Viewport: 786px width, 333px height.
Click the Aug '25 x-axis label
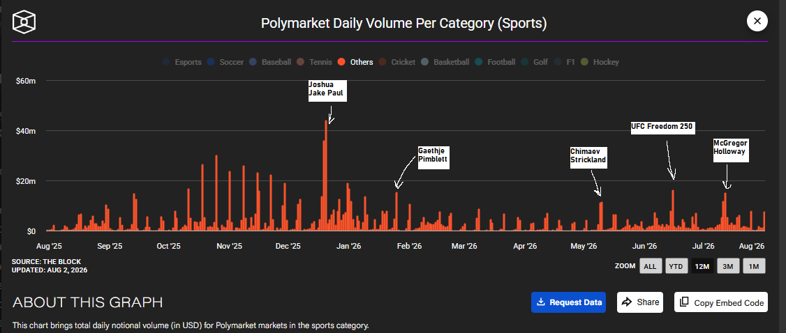[49, 246]
